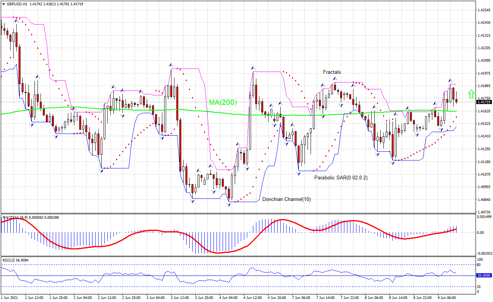Click the fractal arrow above the latest 9 Jun high

tap(450, 81)
